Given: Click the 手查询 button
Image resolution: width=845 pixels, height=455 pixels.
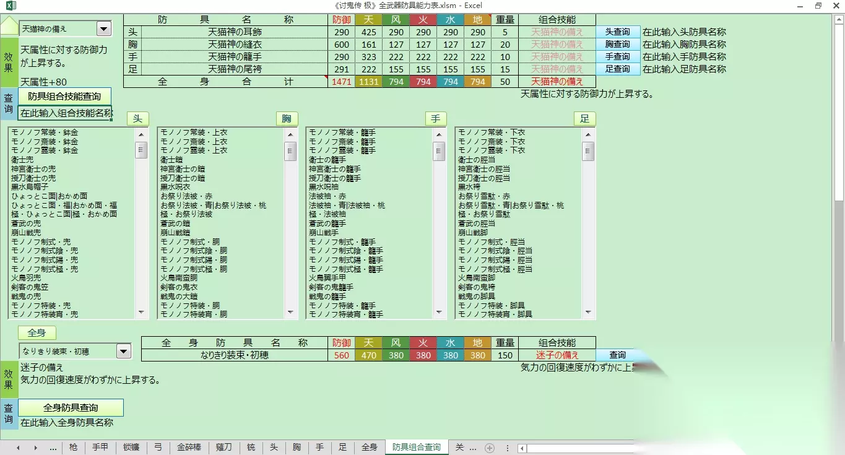Looking at the screenshot, I should tap(617, 56).
